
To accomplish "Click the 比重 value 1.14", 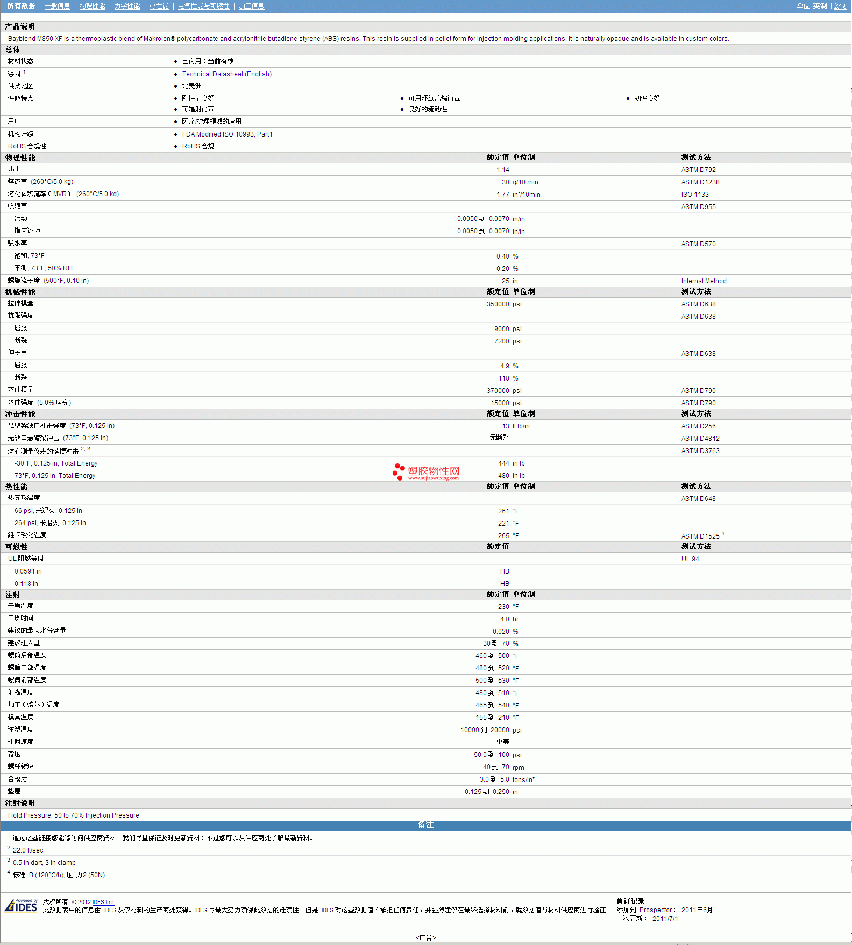I will tap(502, 170).
